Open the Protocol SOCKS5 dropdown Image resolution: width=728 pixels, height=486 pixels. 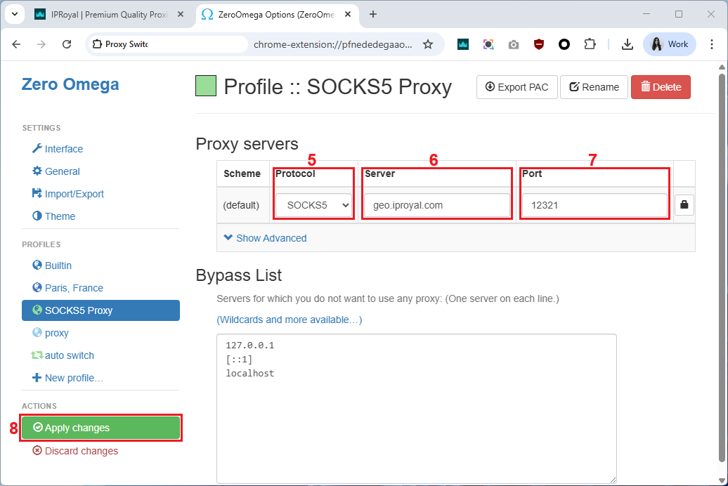click(313, 205)
